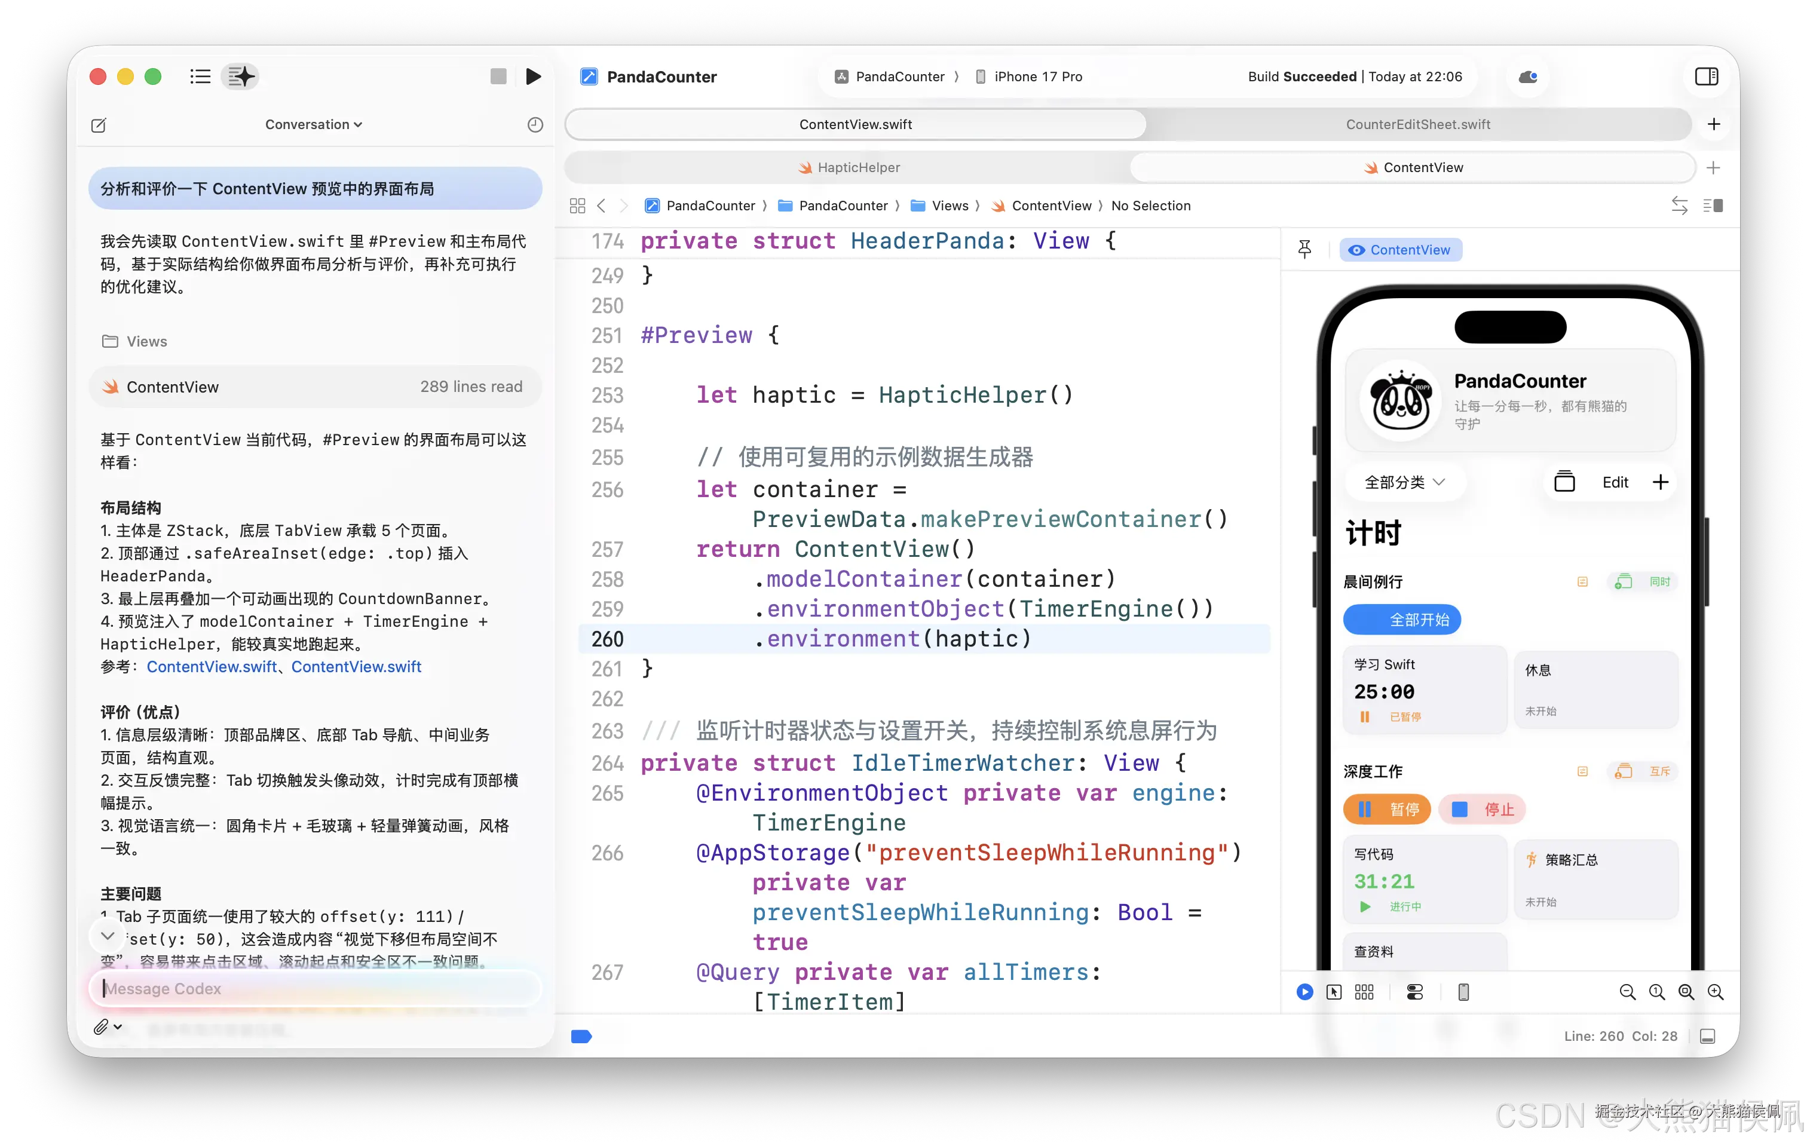Zoom preview to fit
Viewport: 1807px width, 1146px height.
[1686, 992]
